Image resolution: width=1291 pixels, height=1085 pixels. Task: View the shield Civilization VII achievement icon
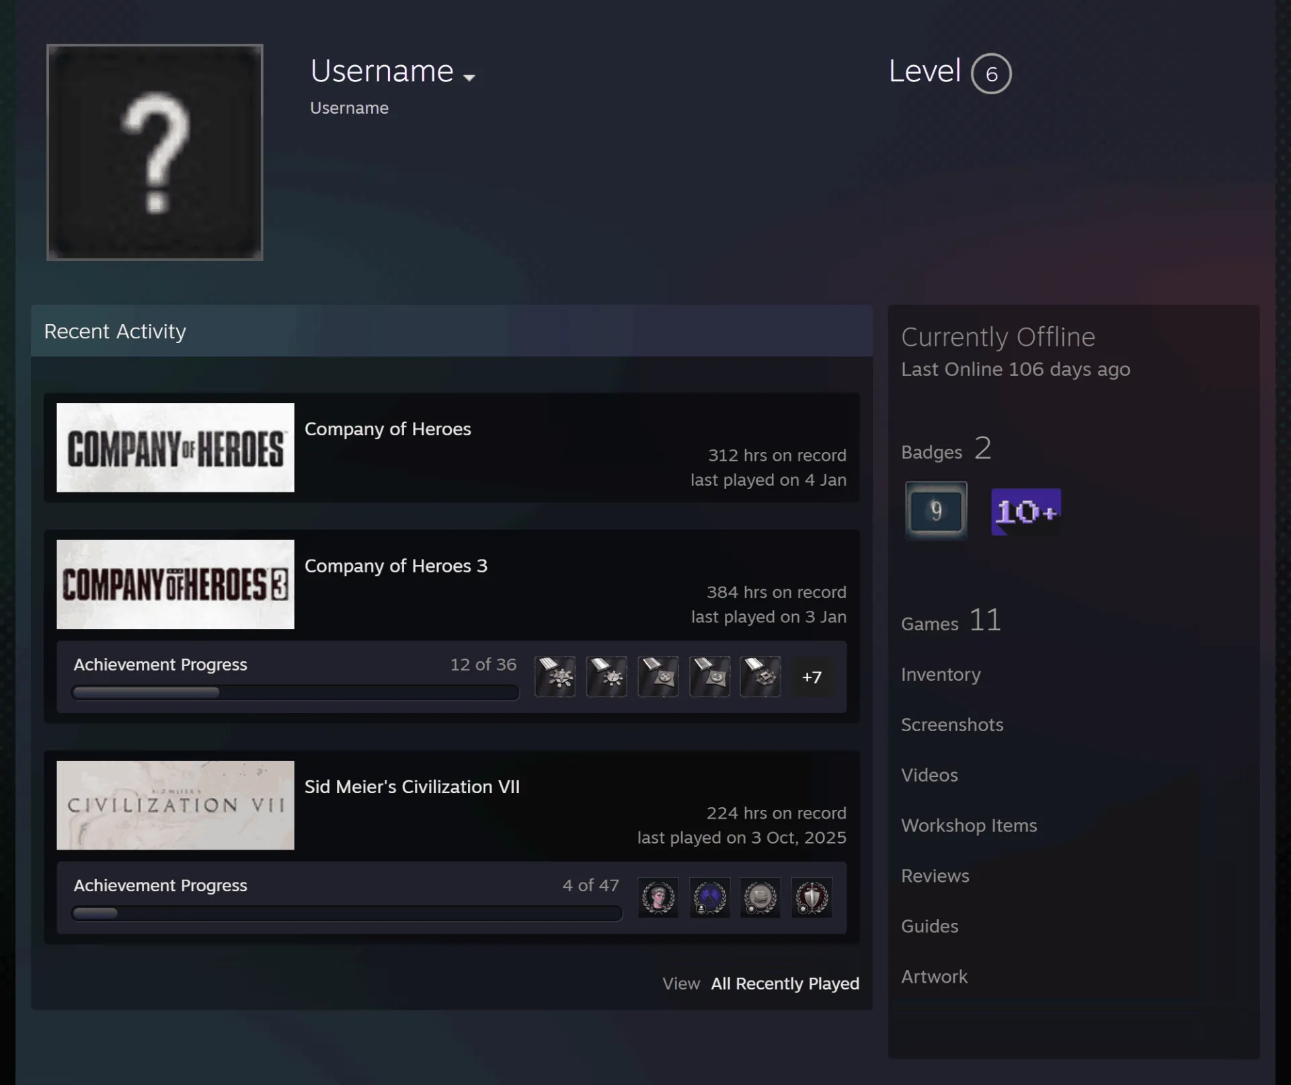tap(812, 897)
